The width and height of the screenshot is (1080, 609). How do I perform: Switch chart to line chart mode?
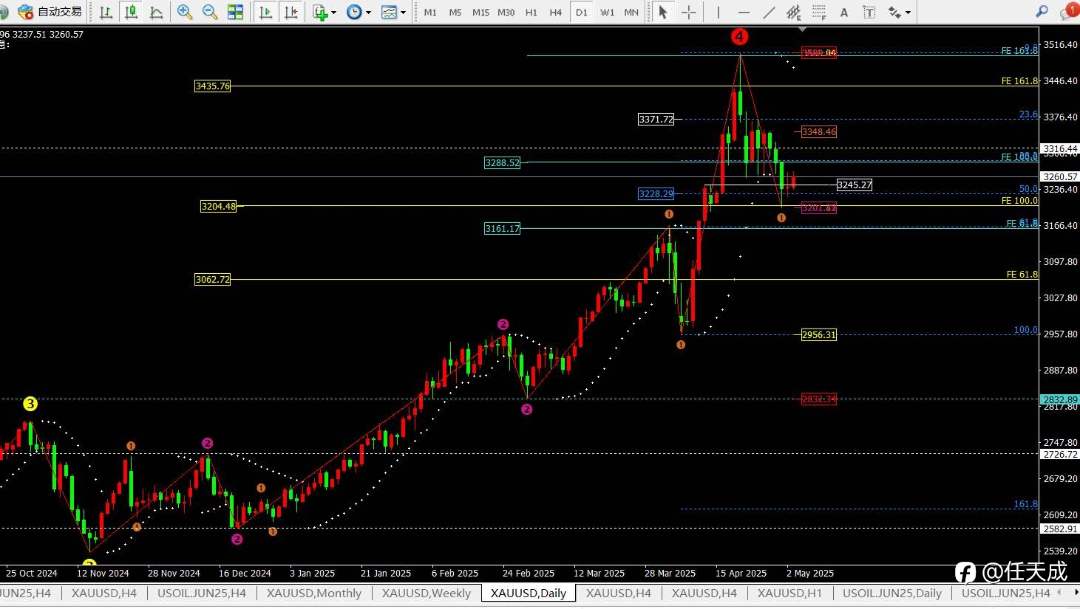157,12
